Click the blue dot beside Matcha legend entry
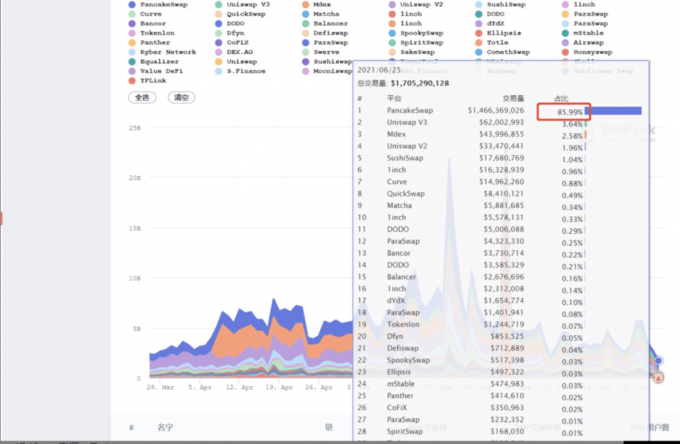 point(306,14)
